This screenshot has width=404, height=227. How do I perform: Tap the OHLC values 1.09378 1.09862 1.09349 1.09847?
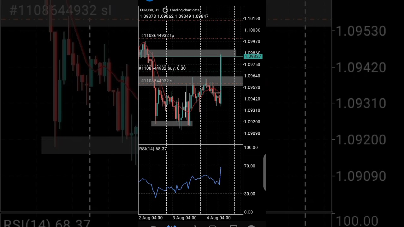click(174, 16)
